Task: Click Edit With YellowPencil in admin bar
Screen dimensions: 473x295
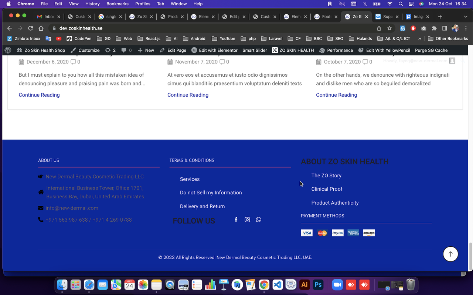Action: point(384,50)
